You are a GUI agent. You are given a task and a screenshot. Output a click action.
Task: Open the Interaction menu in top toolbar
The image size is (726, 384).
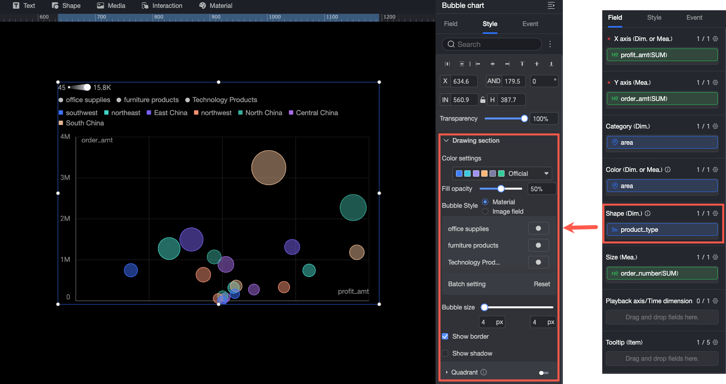[162, 6]
